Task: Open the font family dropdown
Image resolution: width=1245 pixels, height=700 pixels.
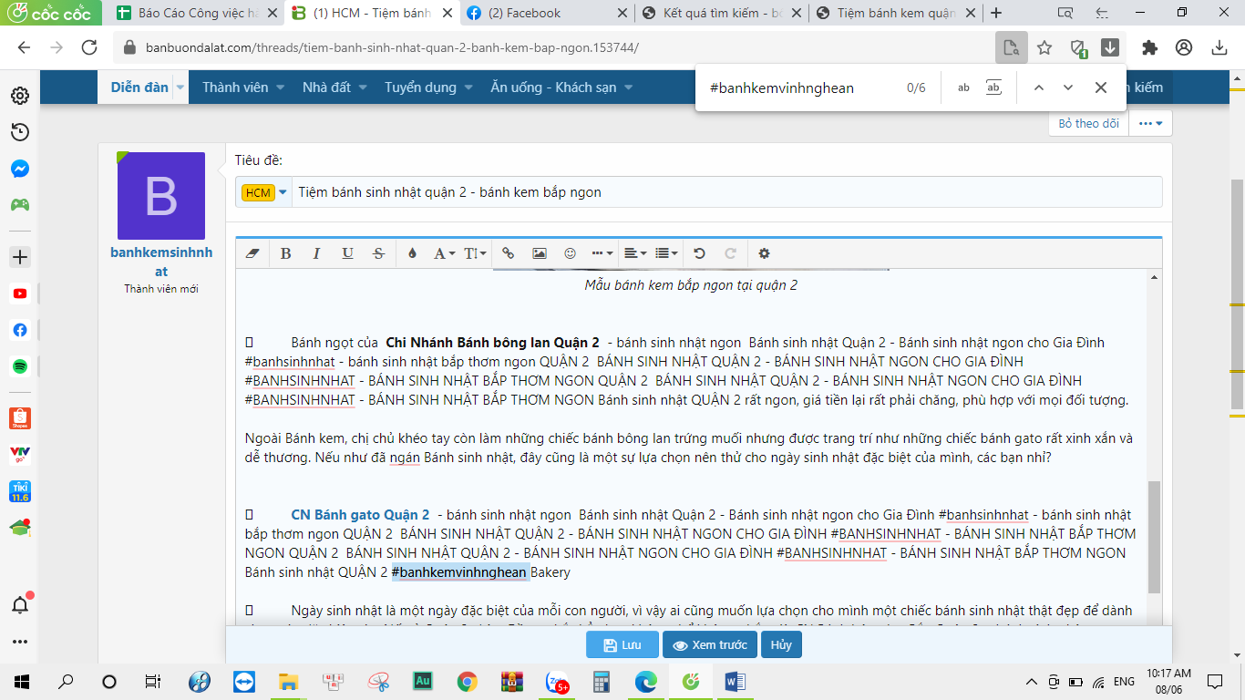Action: 444,253
